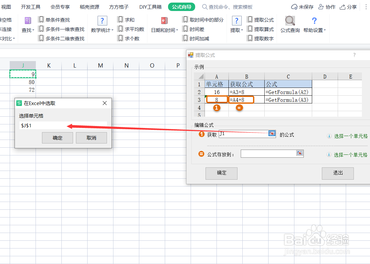The image size is (370, 264).
Task: Expand the 日期和时间 dropdown arrow
Action: 177,30
